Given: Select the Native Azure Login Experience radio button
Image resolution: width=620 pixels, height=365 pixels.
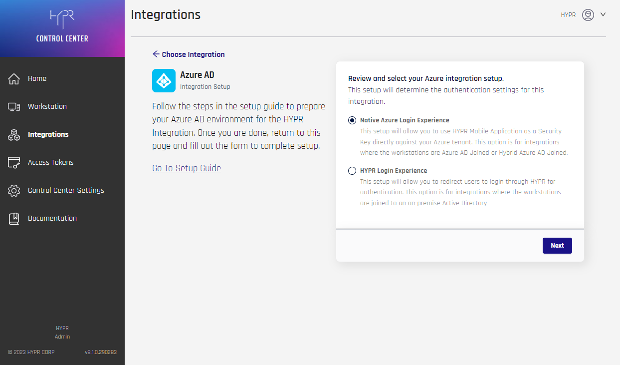Looking at the screenshot, I should click(x=352, y=120).
